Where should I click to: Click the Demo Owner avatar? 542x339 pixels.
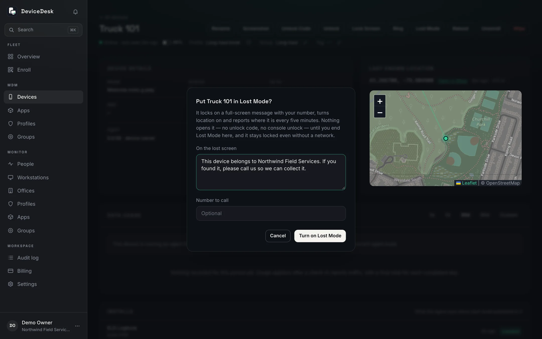[x=12, y=326]
